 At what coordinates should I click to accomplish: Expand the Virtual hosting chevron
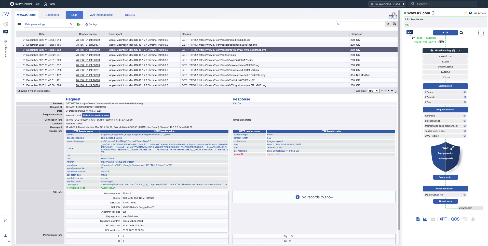pyautogui.click(x=459, y=50)
